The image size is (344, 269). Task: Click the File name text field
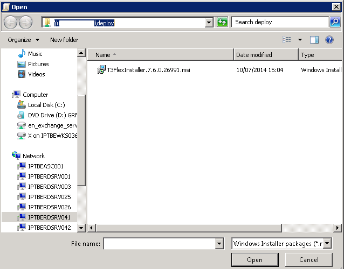[x=160, y=244]
